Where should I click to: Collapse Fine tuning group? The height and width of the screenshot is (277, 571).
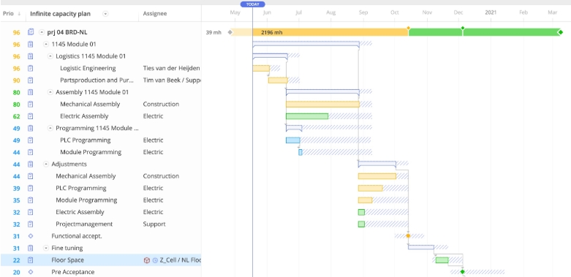(46, 248)
